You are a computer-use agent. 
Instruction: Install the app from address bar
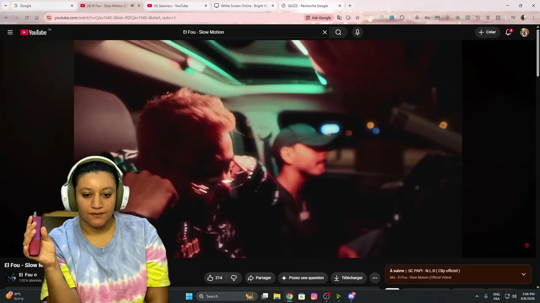(x=348, y=18)
